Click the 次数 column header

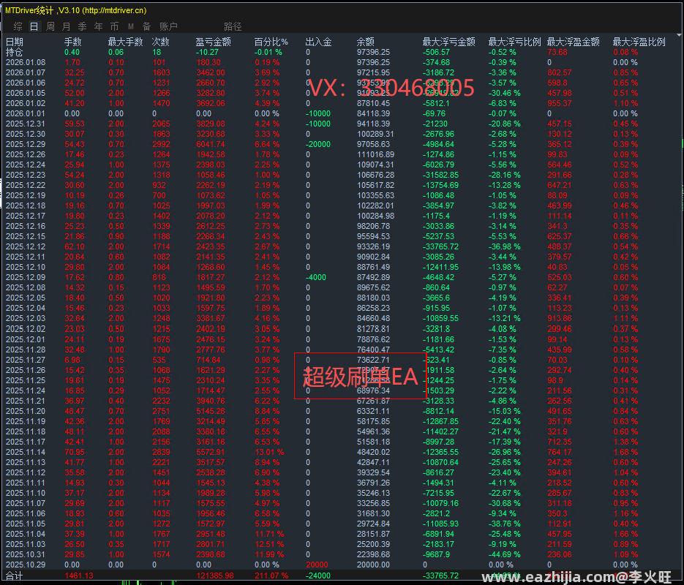pos(160,42)
